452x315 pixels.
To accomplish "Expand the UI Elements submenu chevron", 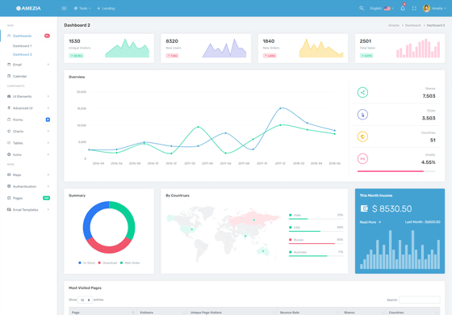I will 48,96.
